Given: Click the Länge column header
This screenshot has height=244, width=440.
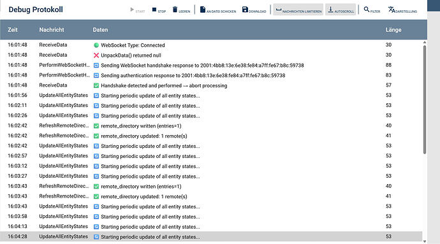Looking at the screenshot, I should 393,30.
